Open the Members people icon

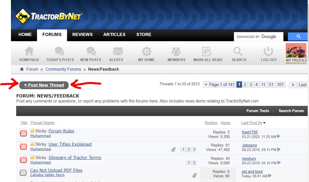tap(176, 52)
